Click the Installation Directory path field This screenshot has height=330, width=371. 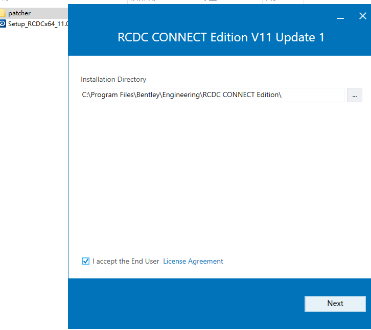[x=212, y=95]
